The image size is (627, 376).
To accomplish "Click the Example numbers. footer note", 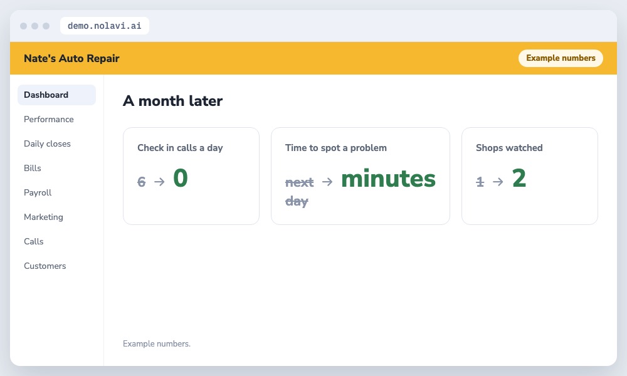I will click(156, 343).
